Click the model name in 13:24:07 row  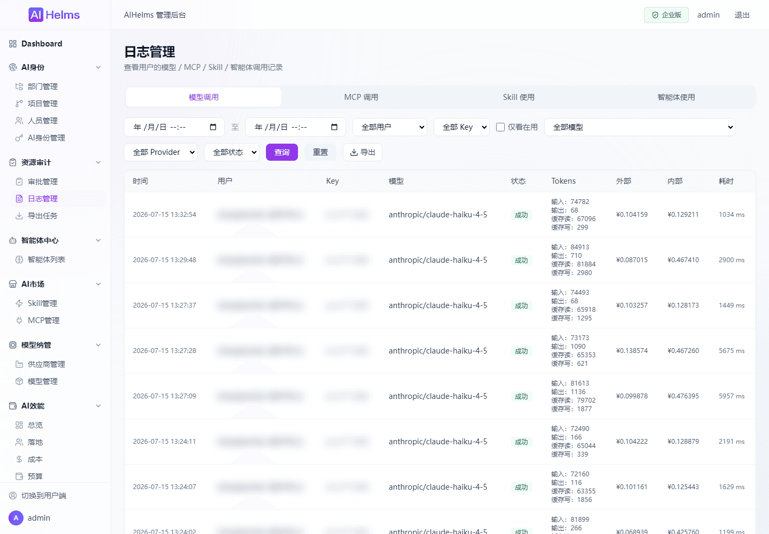click(x=438, y=487)
